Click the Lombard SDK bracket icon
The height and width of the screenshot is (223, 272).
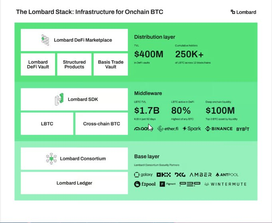(x=59, y=99)
